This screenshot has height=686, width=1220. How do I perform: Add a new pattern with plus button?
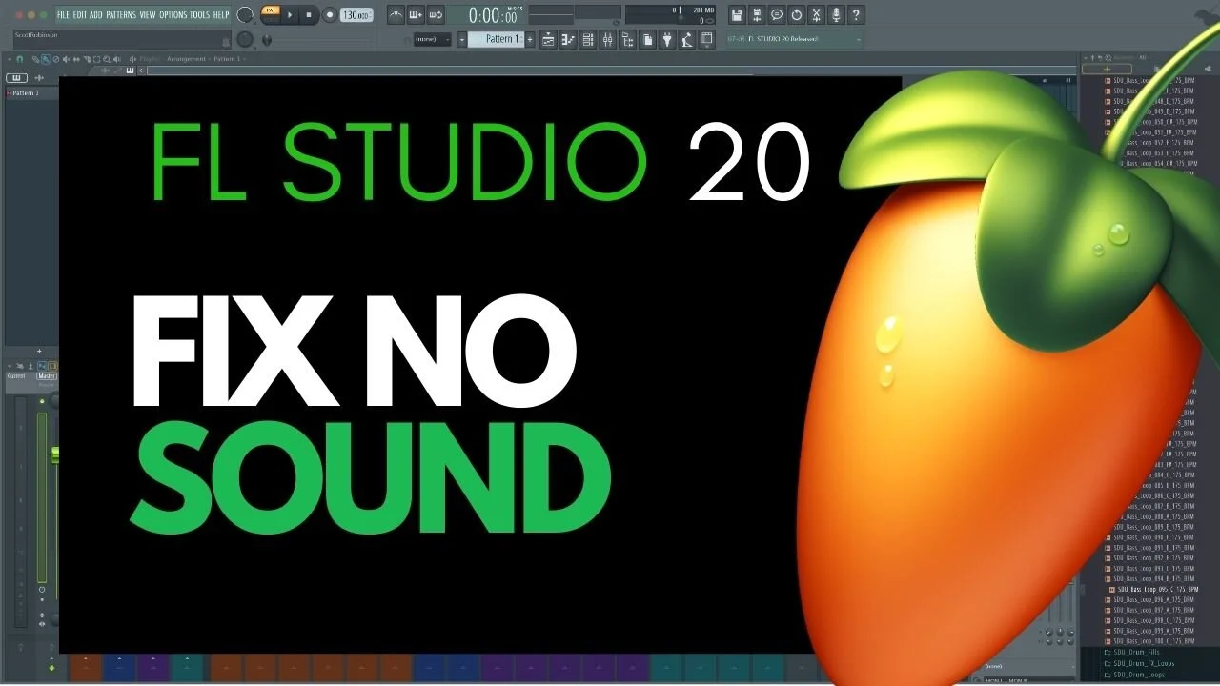pyautogui.click(x=530, y=39)
